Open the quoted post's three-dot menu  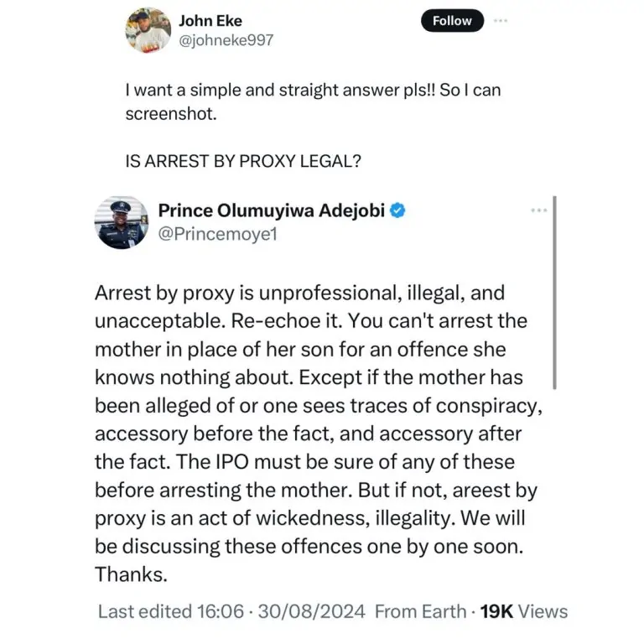(538, 210)
